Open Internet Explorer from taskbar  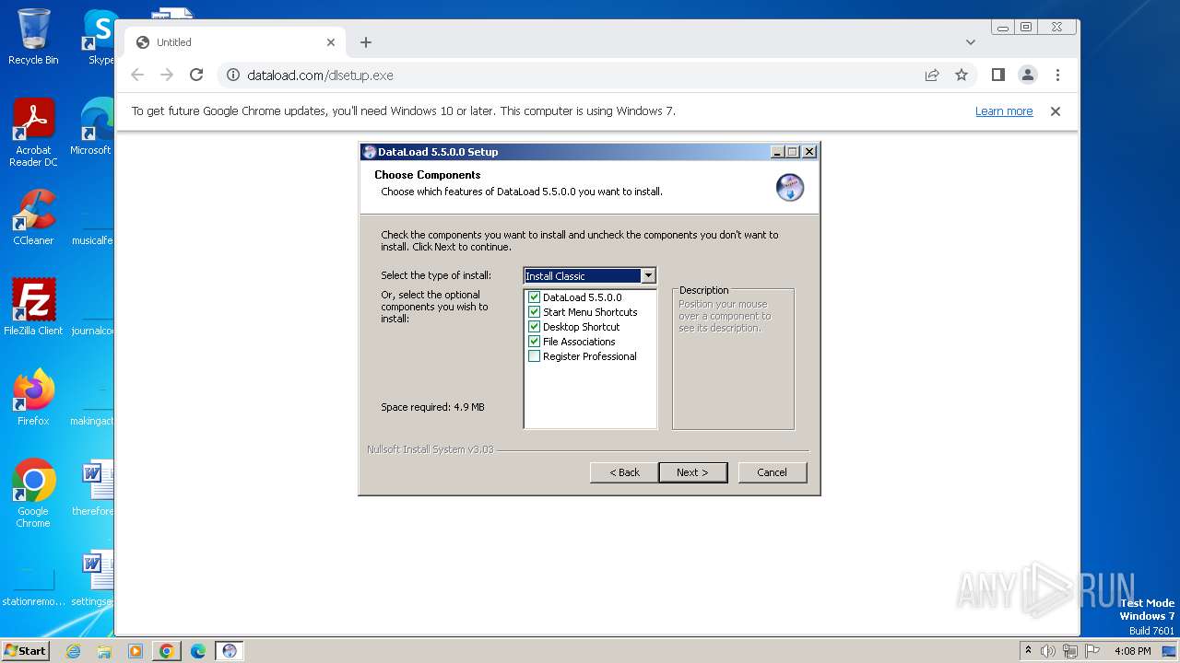(74, 651)
